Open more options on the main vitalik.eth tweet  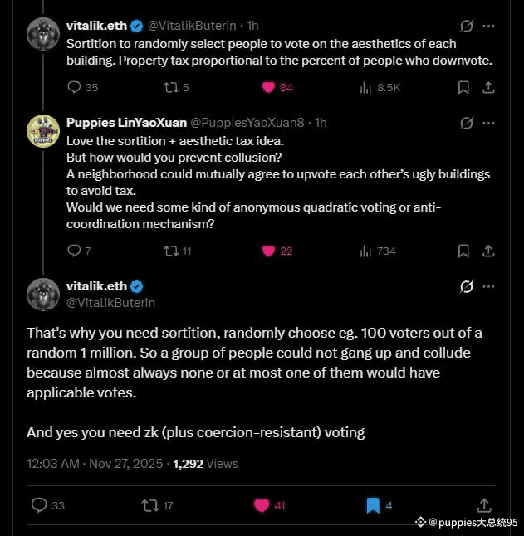pyautogui.click(x=489, y=286)
